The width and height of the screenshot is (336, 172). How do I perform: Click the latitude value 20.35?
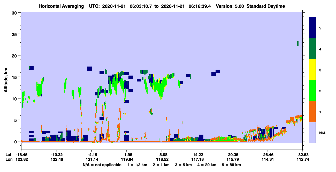click(x=232, y=155)
